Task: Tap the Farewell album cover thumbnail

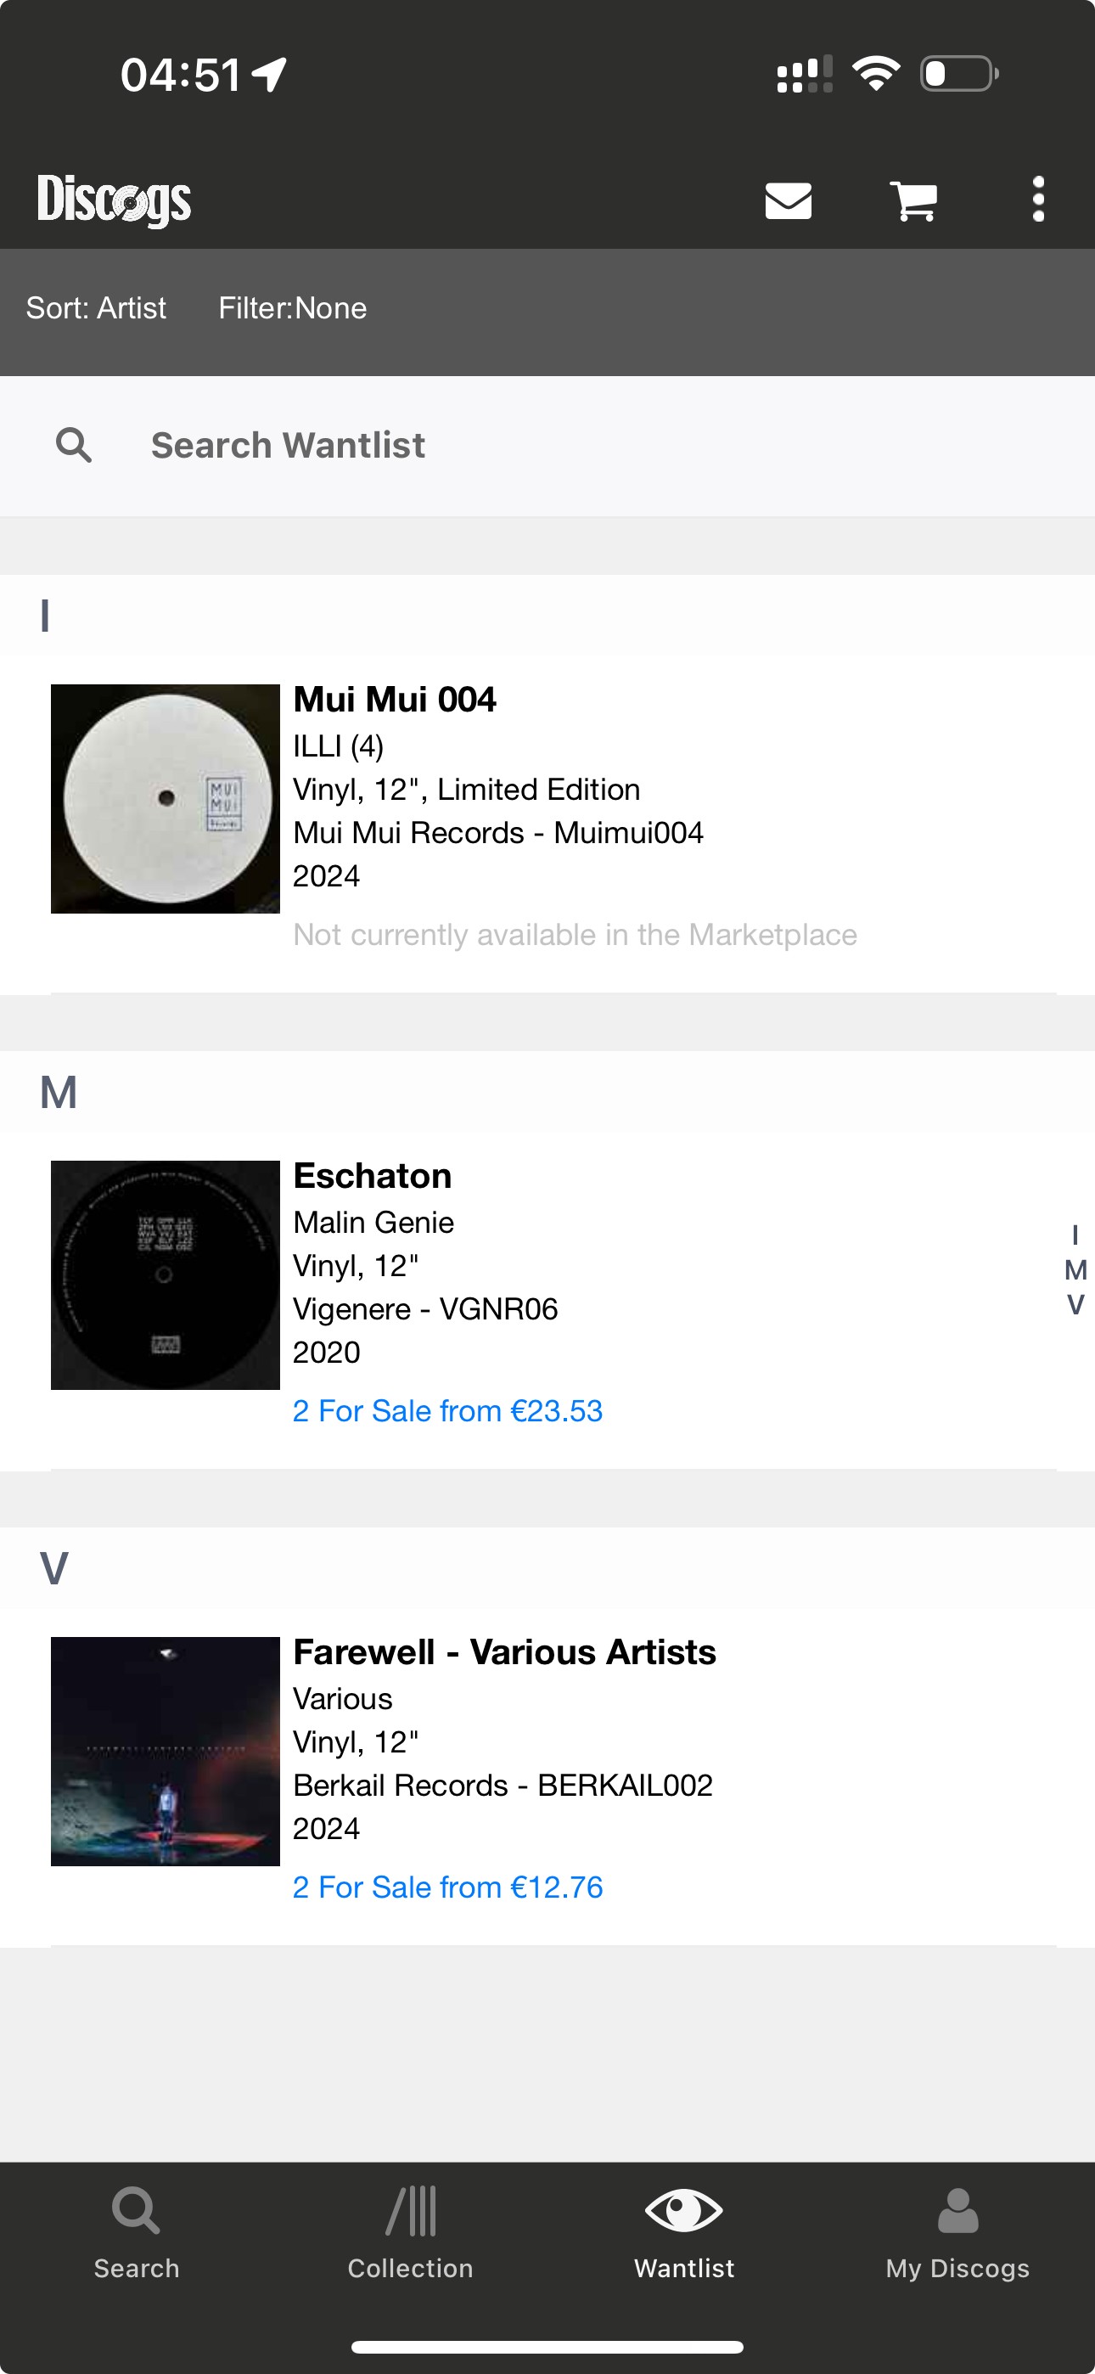Action: tap(165, 1751)
